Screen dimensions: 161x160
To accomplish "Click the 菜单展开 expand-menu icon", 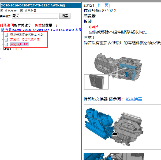I will coord(2,10).
